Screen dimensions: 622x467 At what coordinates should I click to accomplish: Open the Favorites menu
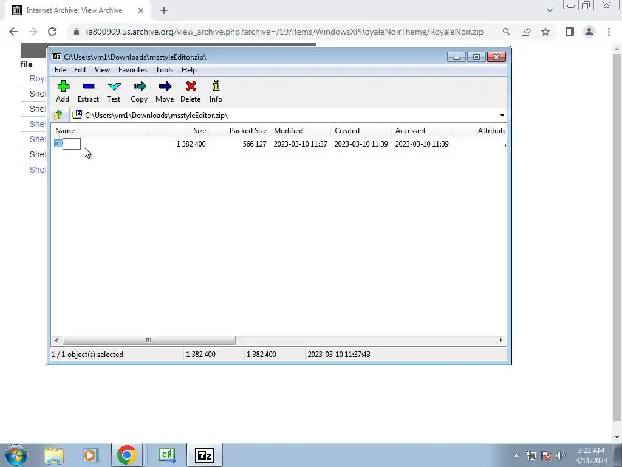coord(132,70)
